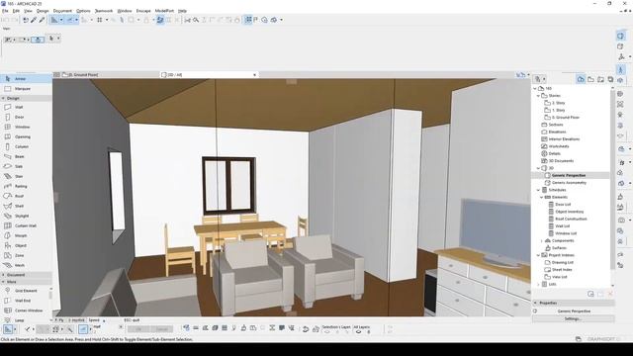The height and width of the screenshot is (356, 633).
Task: Open the Document menu
Action: pyautogui.click(x=62, y=11)
